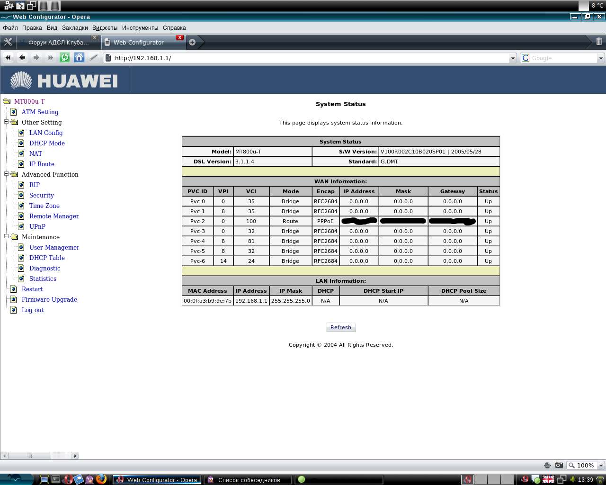Open the ATM Setting link
606x485 pixels.
pos(40,112)
